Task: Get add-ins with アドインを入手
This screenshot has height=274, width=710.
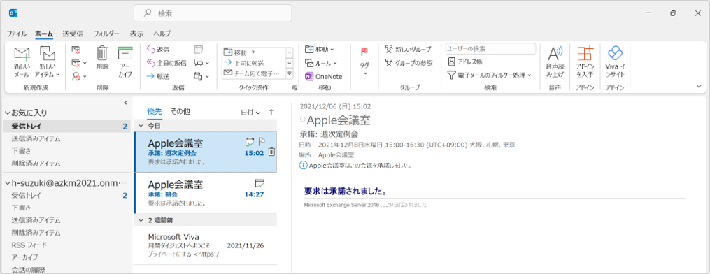Action: pos(585,62)
